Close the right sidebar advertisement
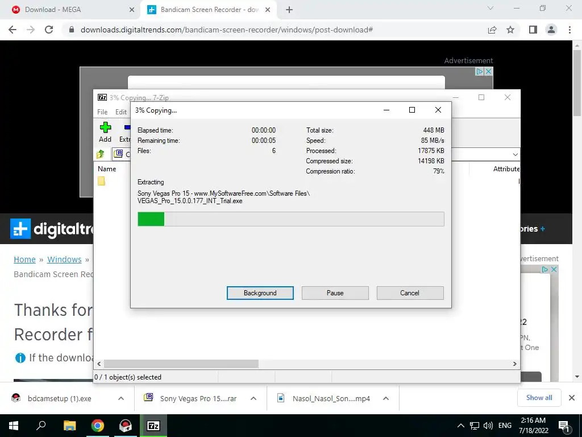 tap(554, 269)
